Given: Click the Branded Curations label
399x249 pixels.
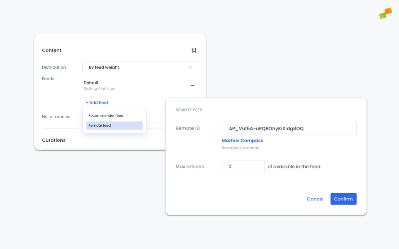Looking at the screenshot, I should pyautogui.click(x=240, y=148).
